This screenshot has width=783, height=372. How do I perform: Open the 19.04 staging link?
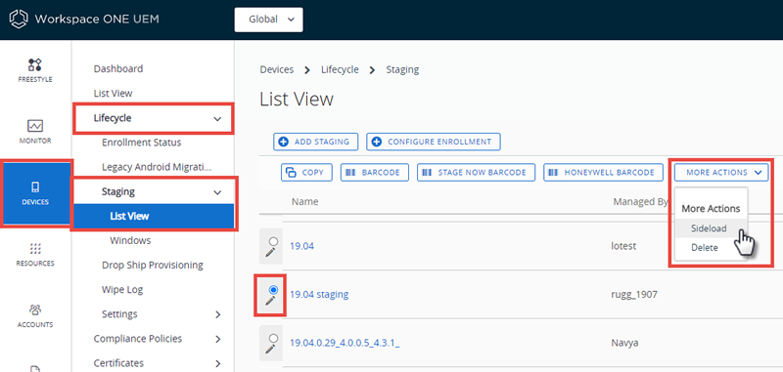click(x=319, y=294)
